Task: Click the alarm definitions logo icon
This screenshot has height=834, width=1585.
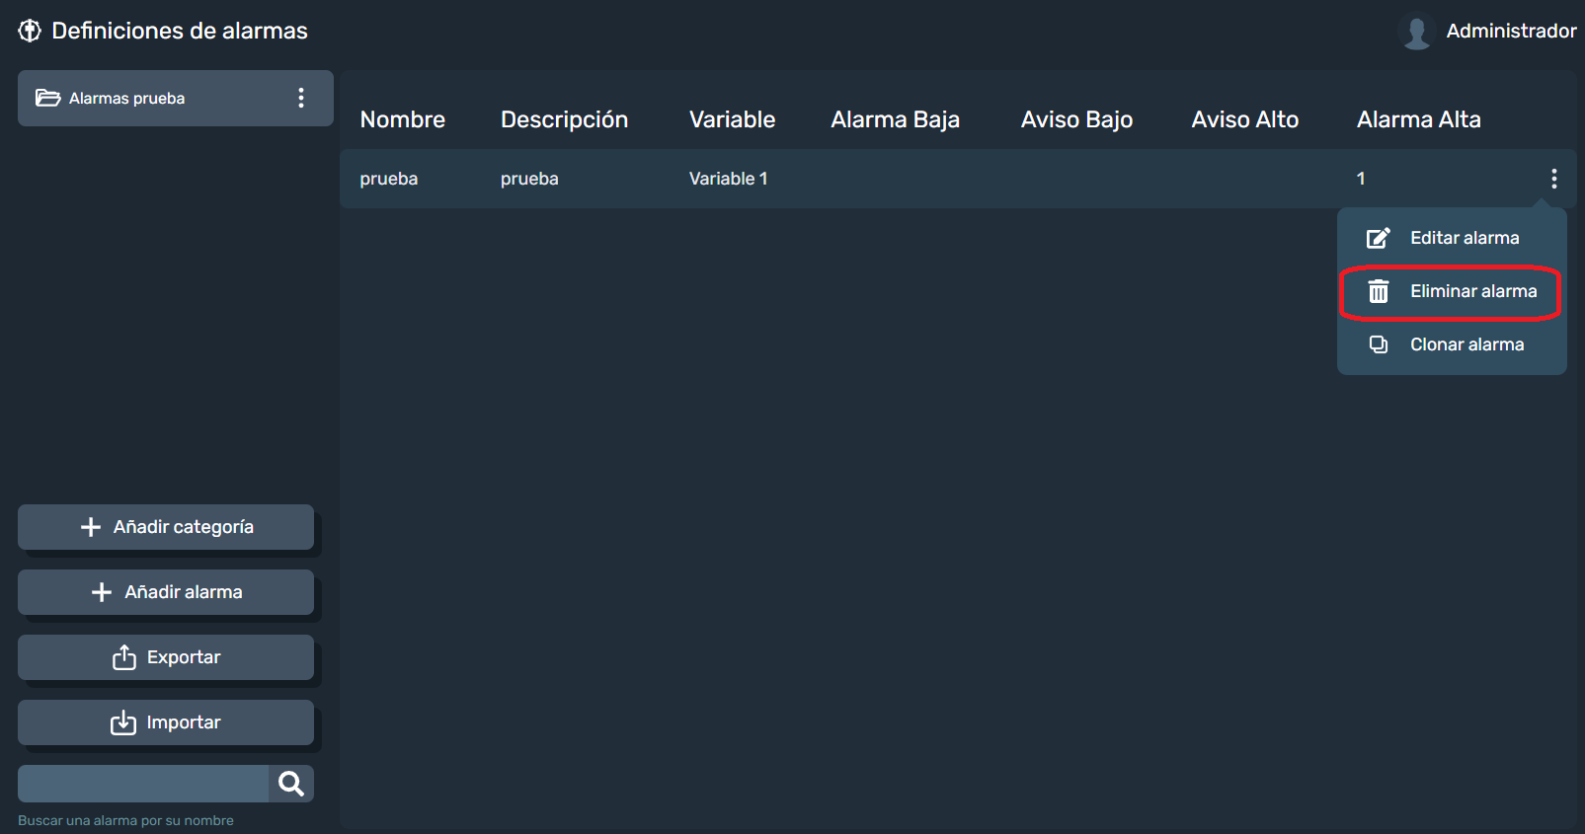Action: (30, 31)
